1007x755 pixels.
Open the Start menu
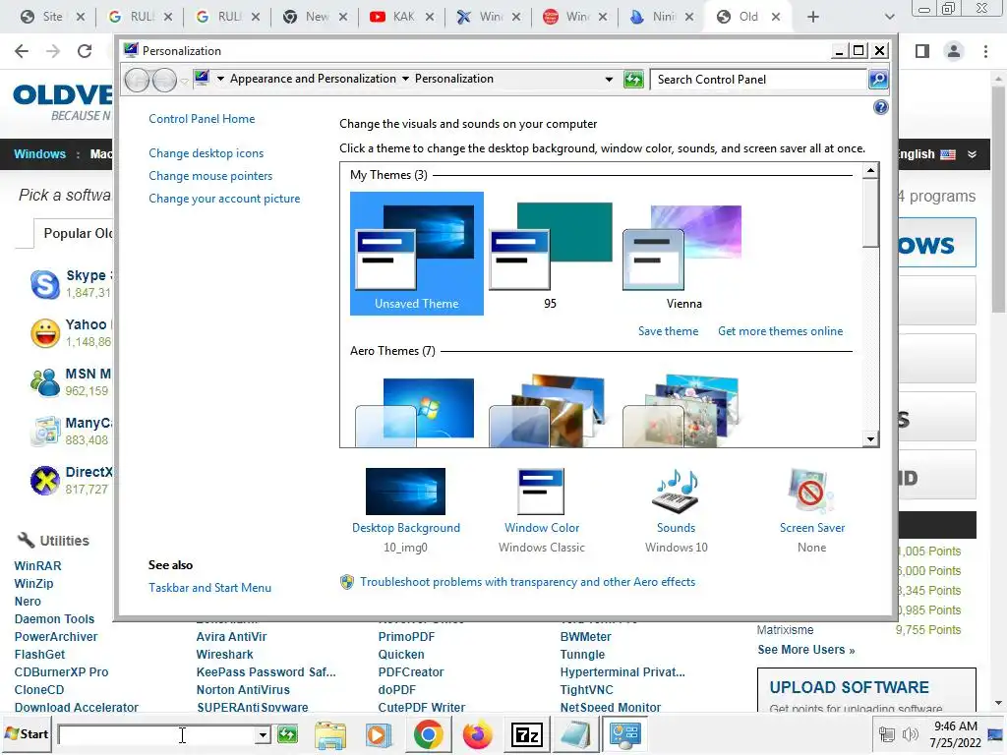(x=27, y=733)
